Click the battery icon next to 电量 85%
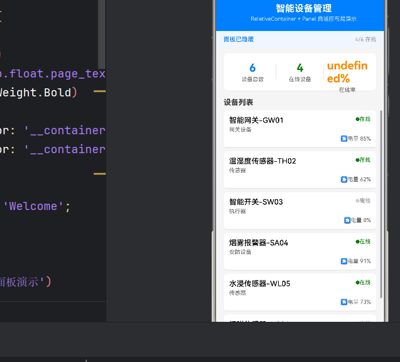 click(344, 138)
